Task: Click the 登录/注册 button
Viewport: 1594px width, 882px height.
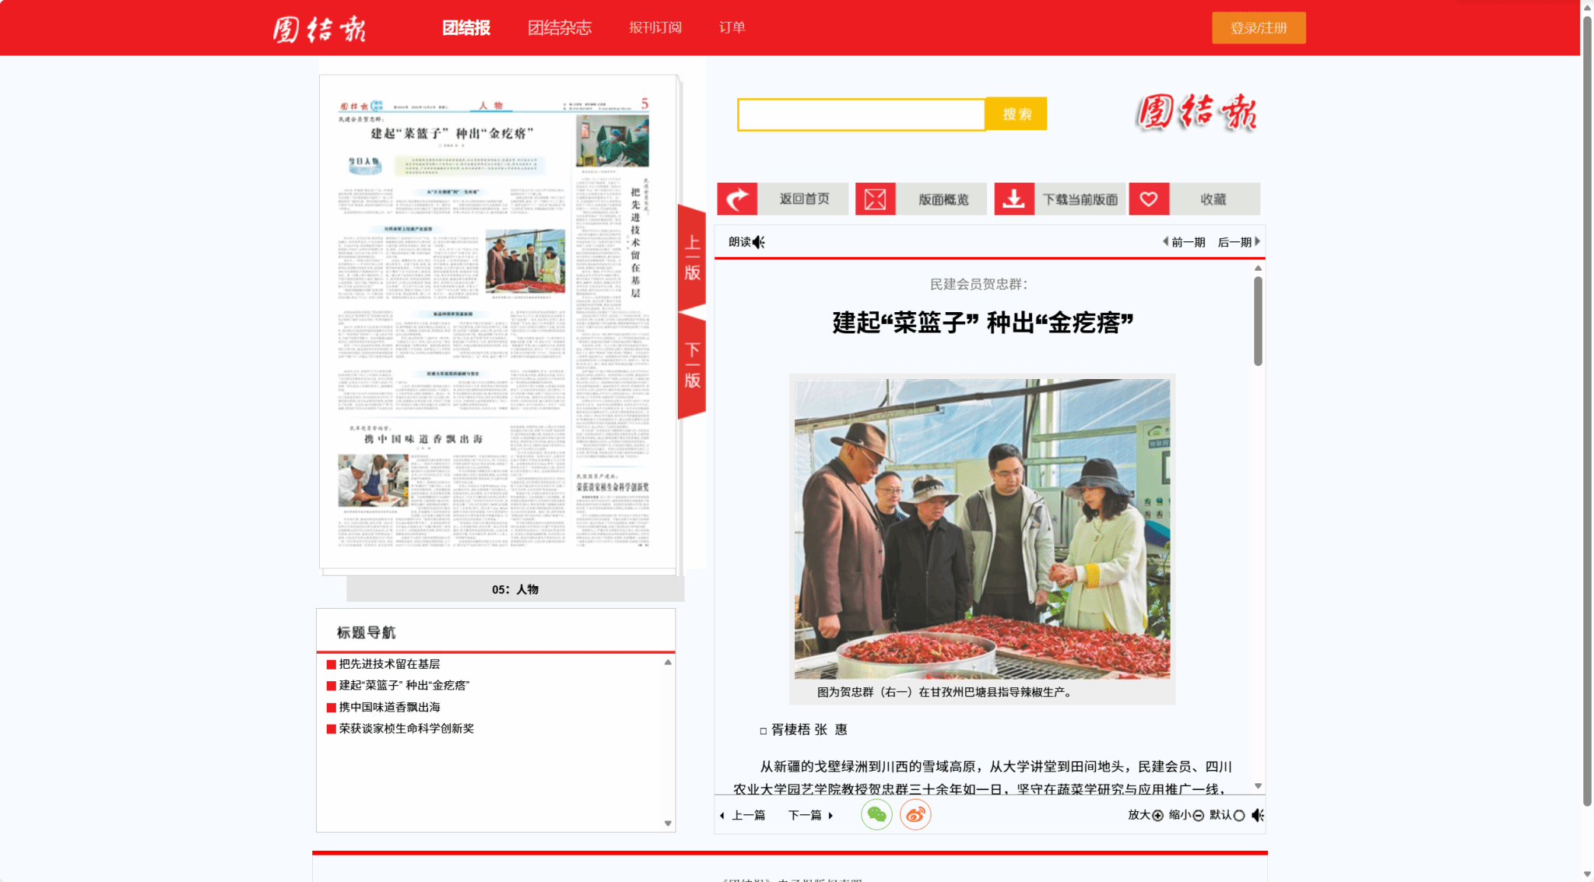Action: [x=1258, y=28]
